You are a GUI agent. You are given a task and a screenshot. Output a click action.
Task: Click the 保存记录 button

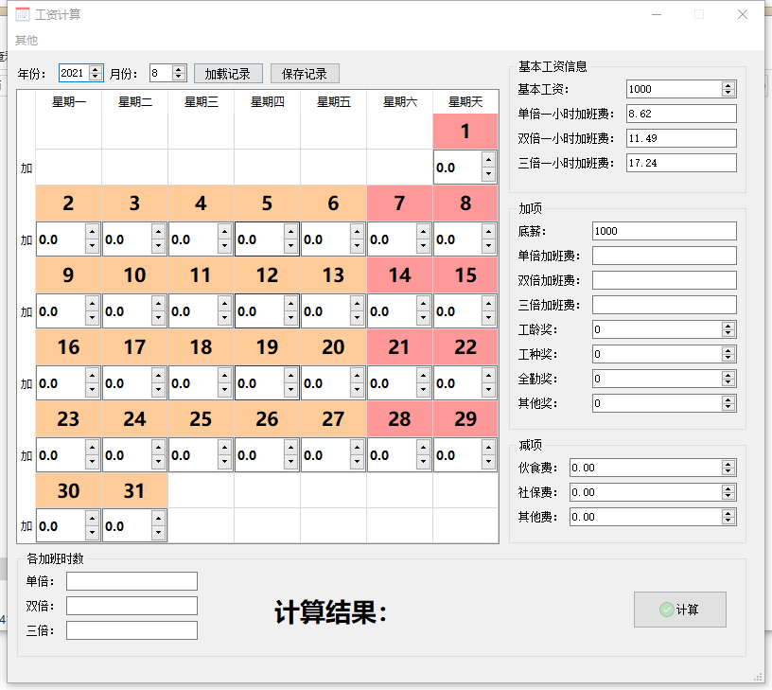tap(304, 74)
